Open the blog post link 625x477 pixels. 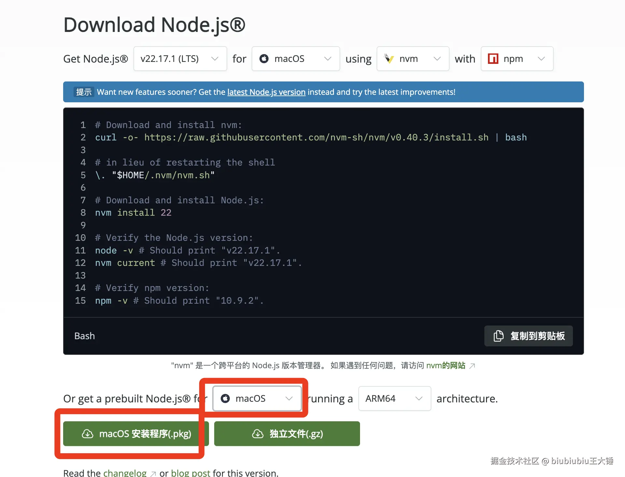[190, 473]
